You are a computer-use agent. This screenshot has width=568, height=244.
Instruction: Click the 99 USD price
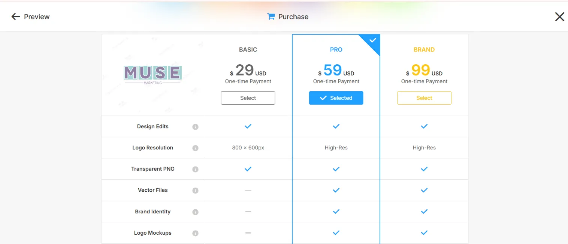click(424, 70)
